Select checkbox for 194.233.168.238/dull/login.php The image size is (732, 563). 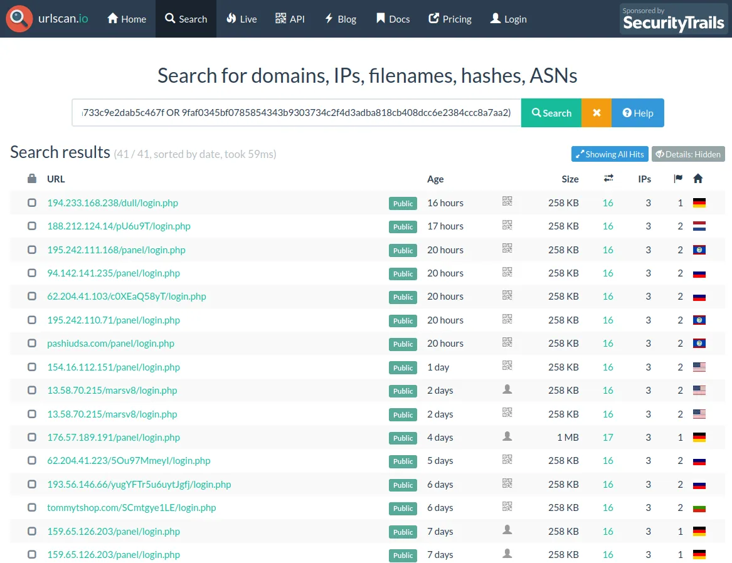(32, 203)
